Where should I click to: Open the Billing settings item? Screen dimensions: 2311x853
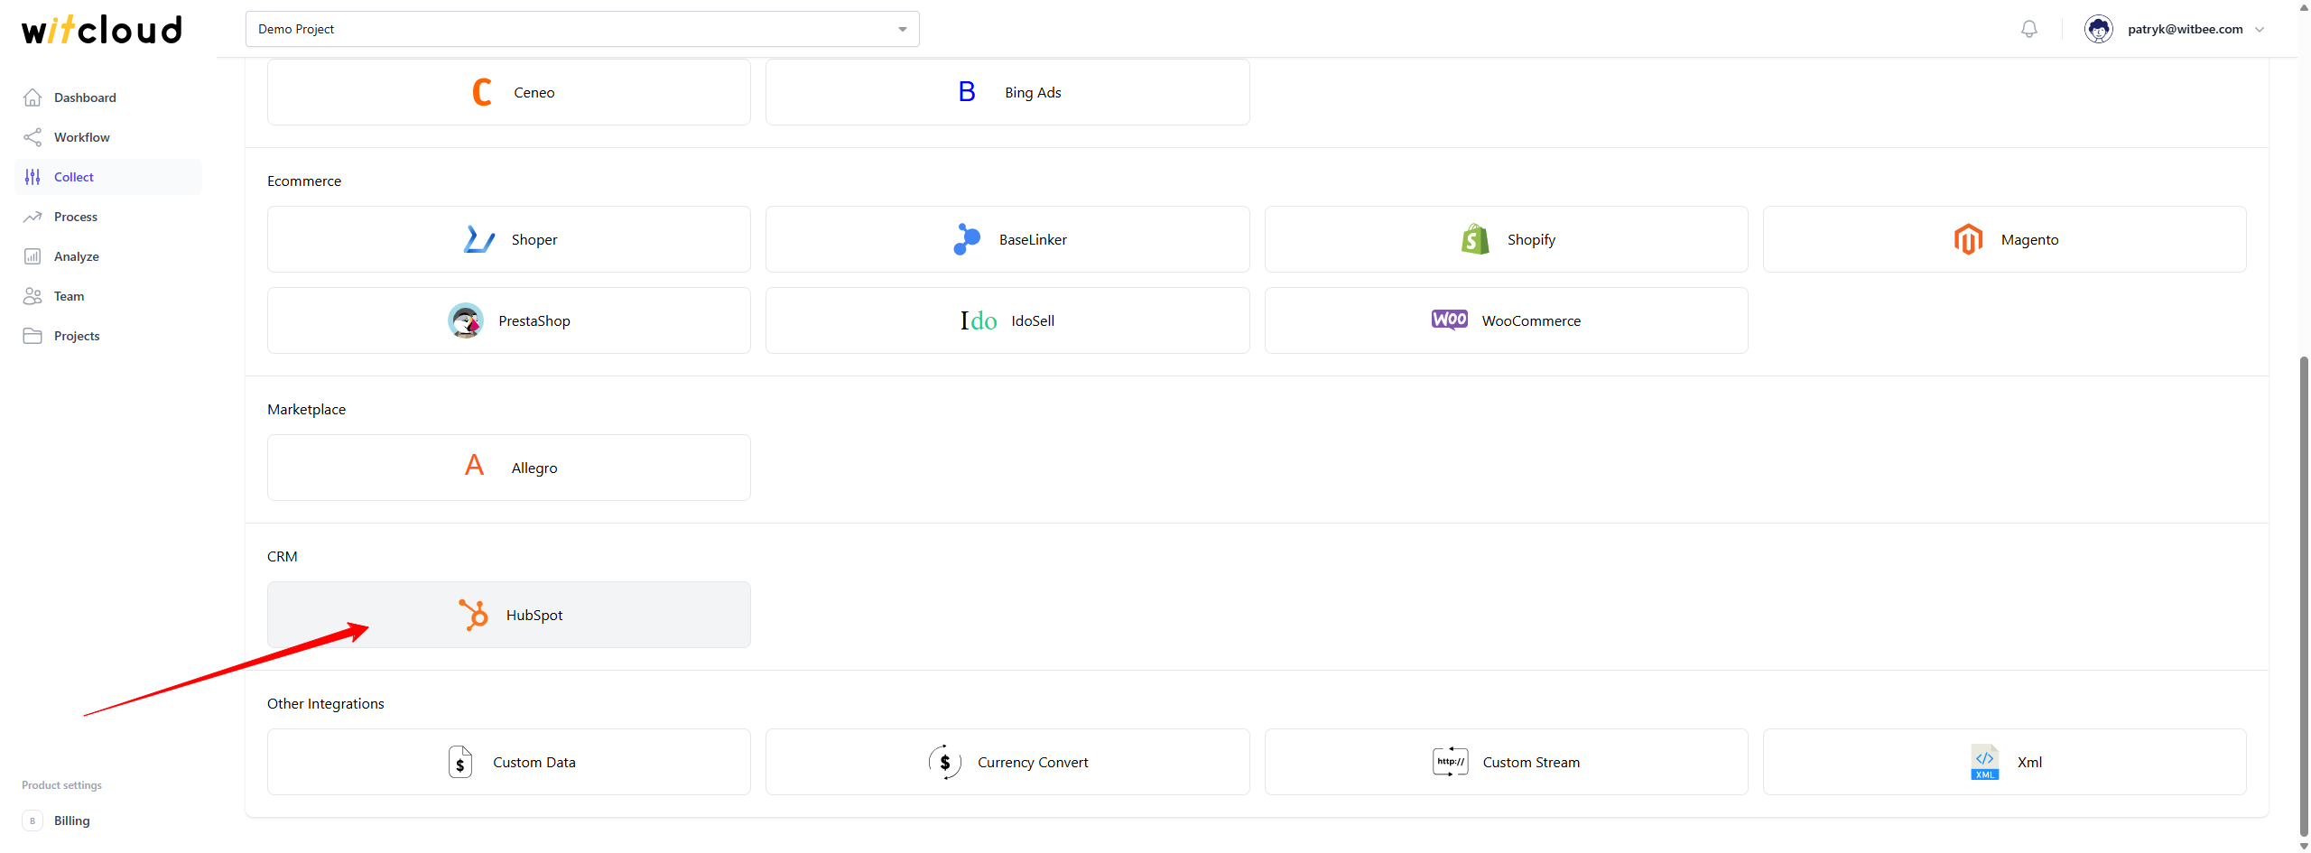pos(108,821)
